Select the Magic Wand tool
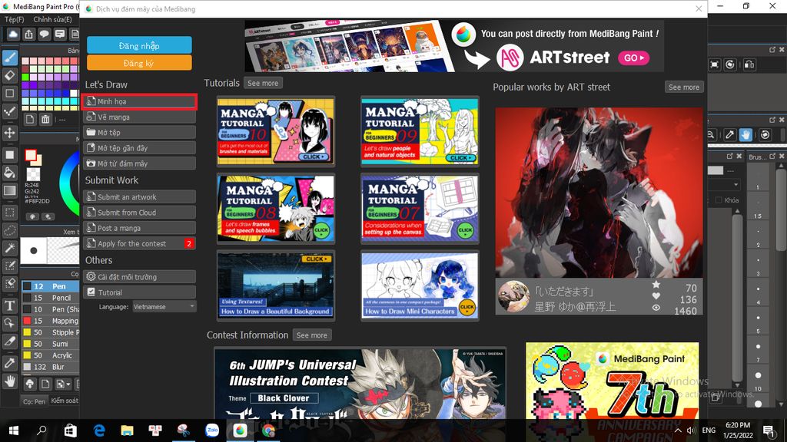This screenshot has height=442, width=787. coord(10,248)
